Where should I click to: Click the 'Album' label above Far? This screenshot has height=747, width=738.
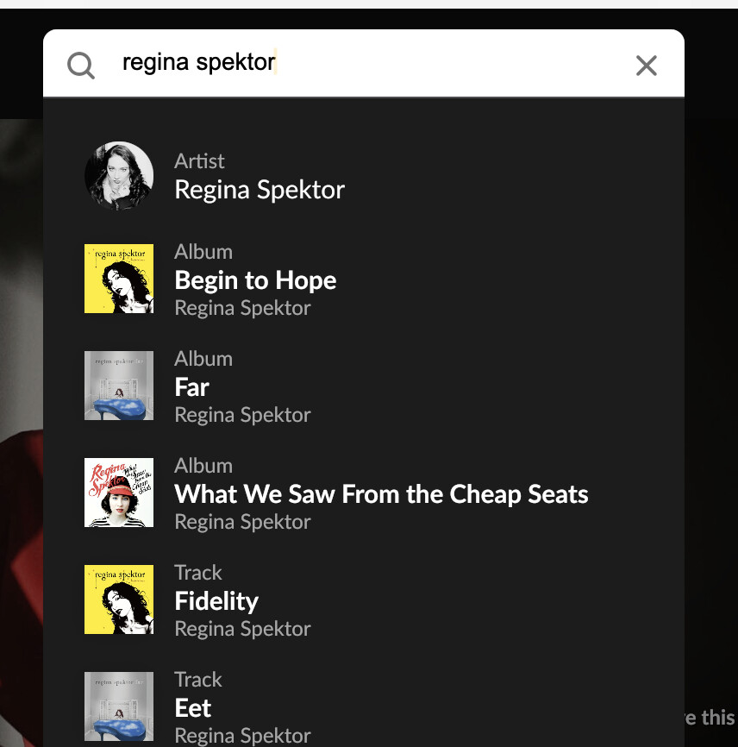(x=203, y=359)
